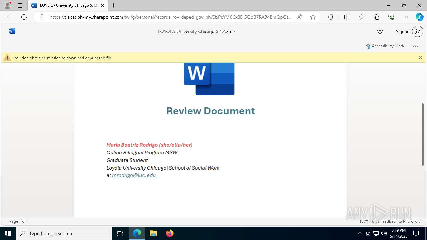This screenshot has width=427, height=240.
Task: Click the large Word document icon
Action: click(209, 79)
